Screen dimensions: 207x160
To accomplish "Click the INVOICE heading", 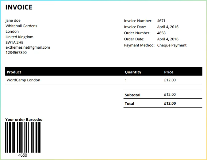I will point(19,7).
